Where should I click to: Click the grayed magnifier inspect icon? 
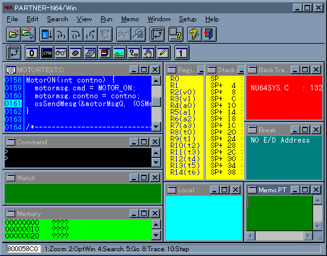[x=138, y=34]
